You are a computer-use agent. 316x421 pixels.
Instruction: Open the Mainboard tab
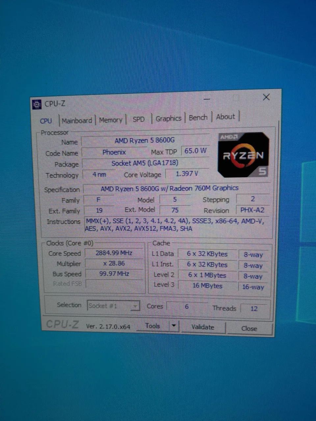(x=77, y=121)
